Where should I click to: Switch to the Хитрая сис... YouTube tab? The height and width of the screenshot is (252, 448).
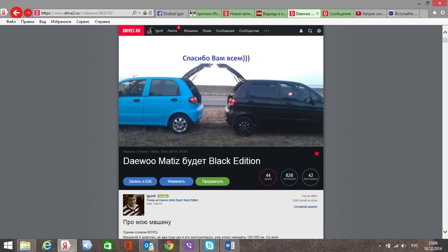tap(371, 14)
